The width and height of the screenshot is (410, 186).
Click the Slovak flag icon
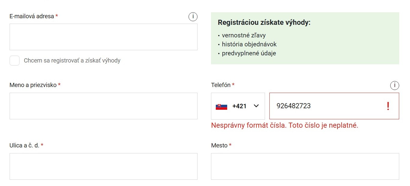[221, 106]
